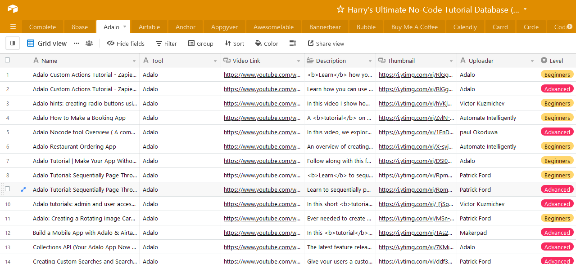This screenshot has height=264, width=576.
Task: Switch to the Complete tab
Action: 43,27
